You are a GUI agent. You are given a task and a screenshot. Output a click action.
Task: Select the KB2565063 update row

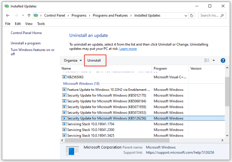pos(143,77)
